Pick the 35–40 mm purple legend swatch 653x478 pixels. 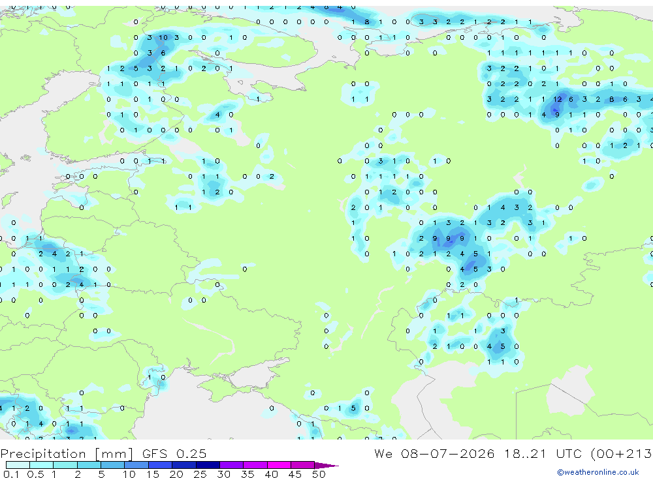coord(255,465)
